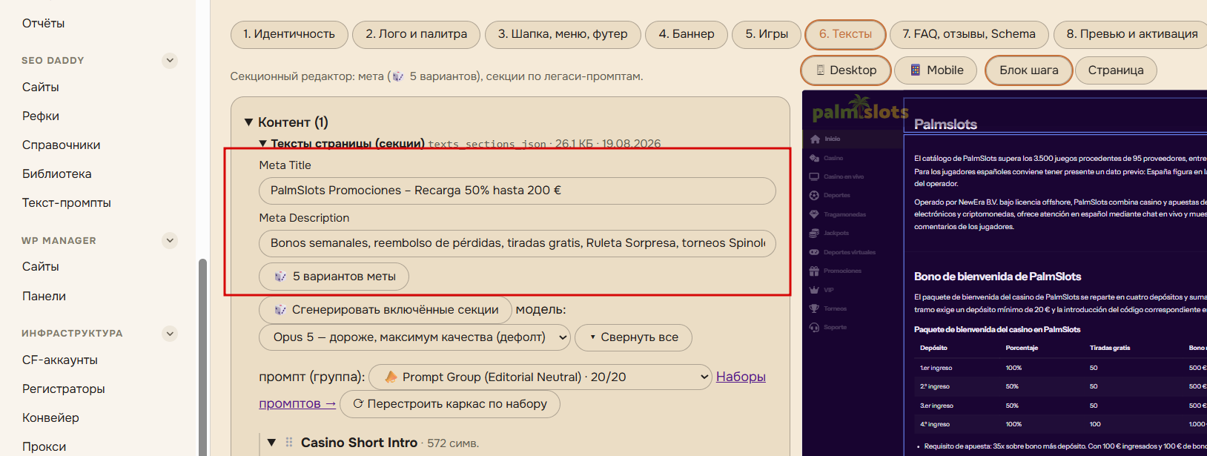Open Сайты under WP MANAGER
The image size is (1207, 456).
41,266
